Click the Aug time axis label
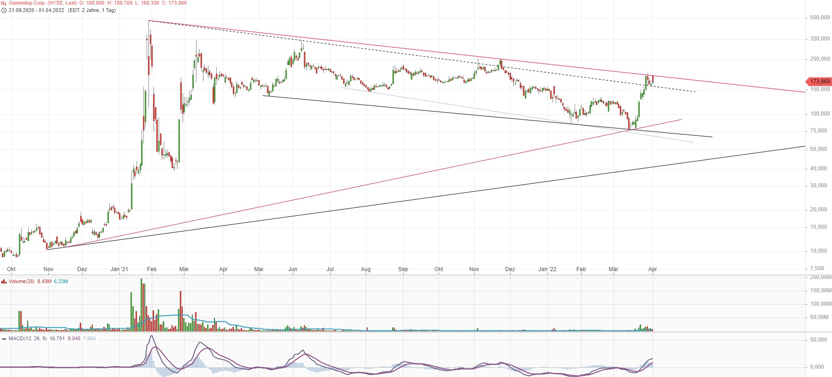Screen dimensions: 832x377 366,269
